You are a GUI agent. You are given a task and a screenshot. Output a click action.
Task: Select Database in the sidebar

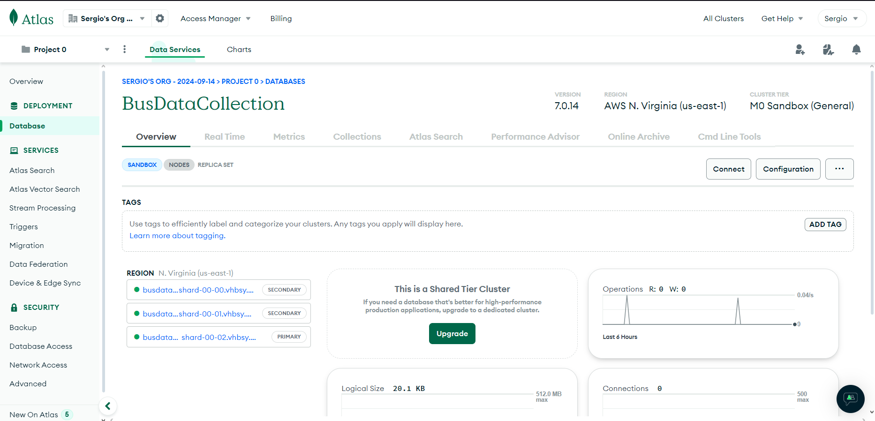[50, 126]
